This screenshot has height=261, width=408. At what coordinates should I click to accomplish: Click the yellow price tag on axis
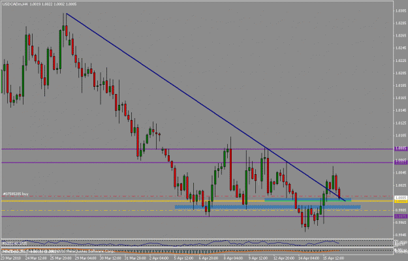pos(401,201)
